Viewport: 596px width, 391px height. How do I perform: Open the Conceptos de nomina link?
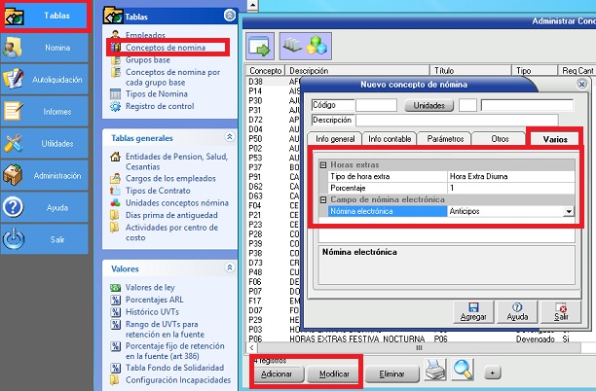[166, 47]
